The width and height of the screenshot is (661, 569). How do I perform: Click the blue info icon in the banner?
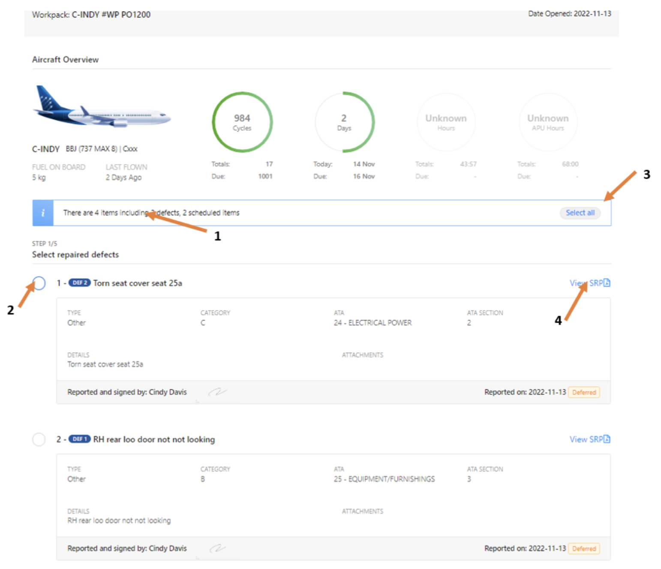tap(43, 213)
